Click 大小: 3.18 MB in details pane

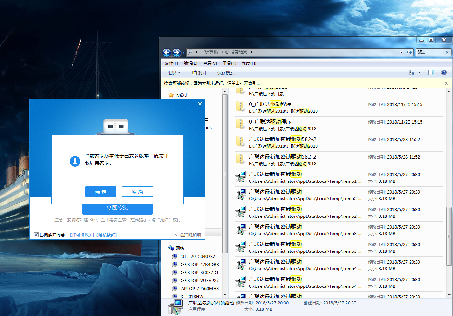(258, 309)
